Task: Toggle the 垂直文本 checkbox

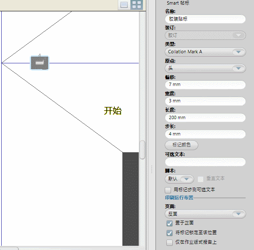Action: 200,179
